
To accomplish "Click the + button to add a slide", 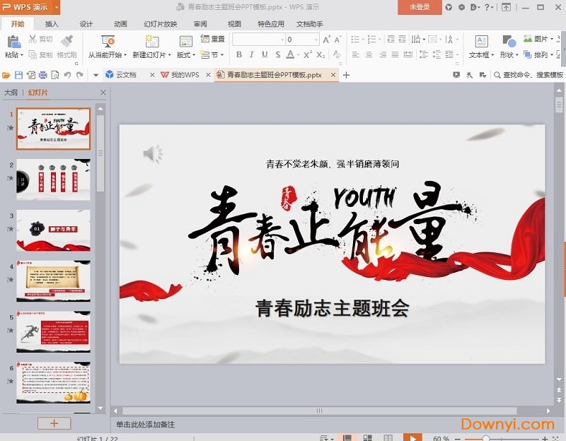I will click(53, 423).
